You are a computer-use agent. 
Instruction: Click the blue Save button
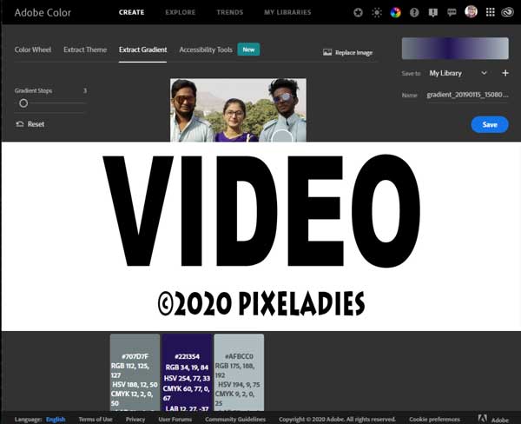click(x=490, y=124)
